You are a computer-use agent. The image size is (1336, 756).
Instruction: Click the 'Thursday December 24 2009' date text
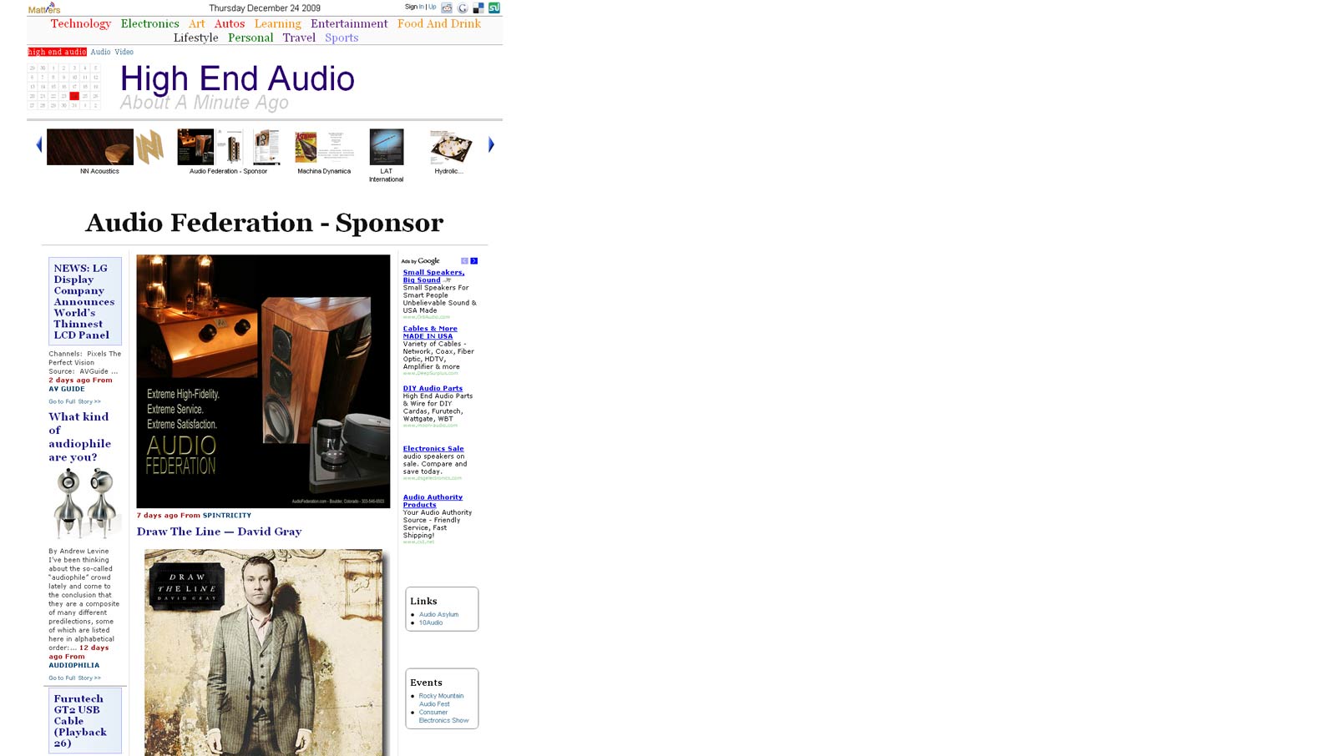pos(265,8)
